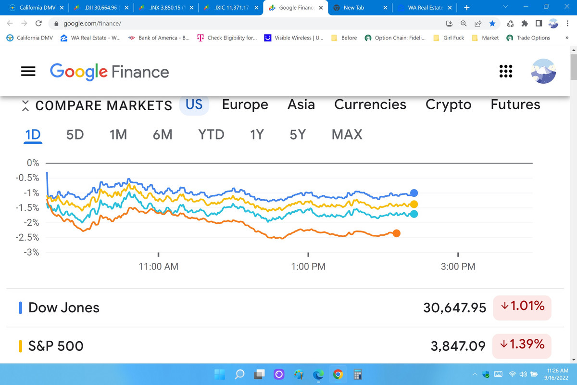Select the MAX chart range
Image resolution: width=577 pixels, height=385 pixels.
[x=347, y=135]
